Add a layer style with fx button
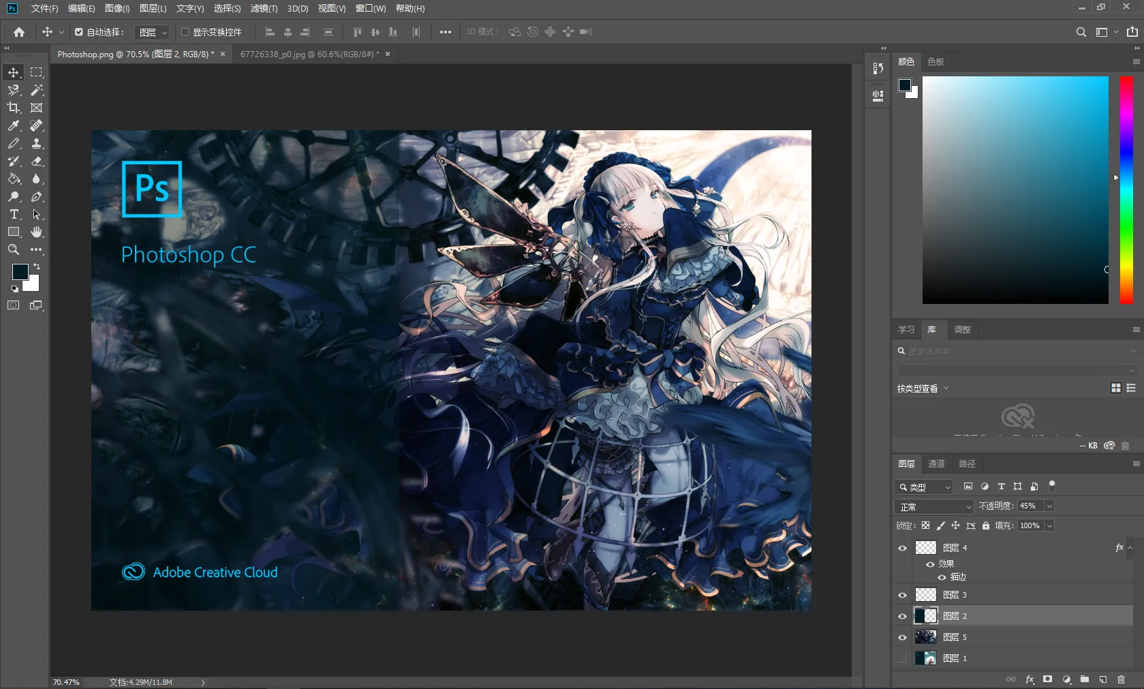The width and height of the screenshot is (1144, 689). coord(1030,679)
